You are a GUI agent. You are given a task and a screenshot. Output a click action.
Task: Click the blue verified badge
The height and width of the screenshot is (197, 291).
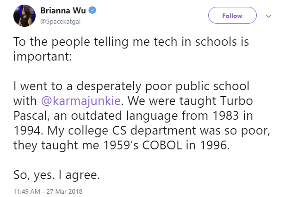pyautogui.click(x=92, y=10)
